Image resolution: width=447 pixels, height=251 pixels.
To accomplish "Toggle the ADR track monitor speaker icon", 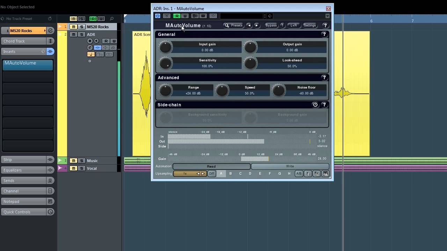I will (x=96, y=41).
